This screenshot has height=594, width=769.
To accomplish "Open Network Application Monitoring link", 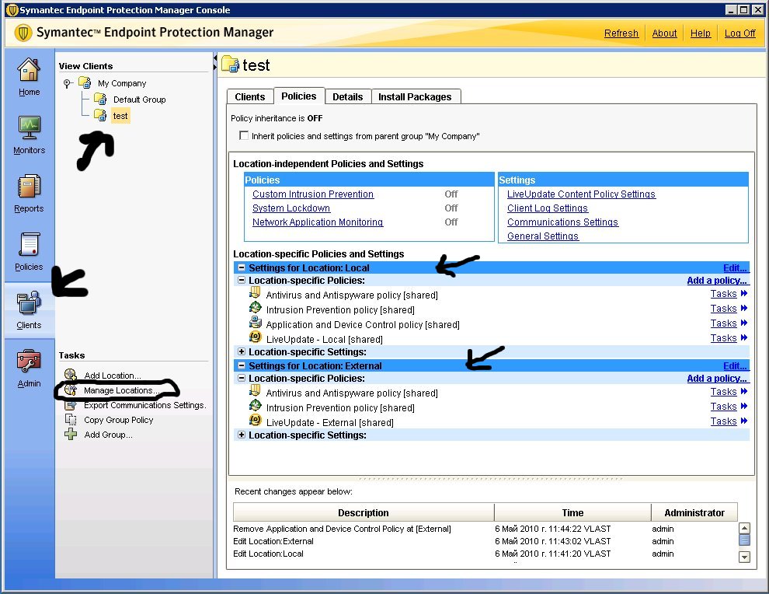I will [318, 222].
